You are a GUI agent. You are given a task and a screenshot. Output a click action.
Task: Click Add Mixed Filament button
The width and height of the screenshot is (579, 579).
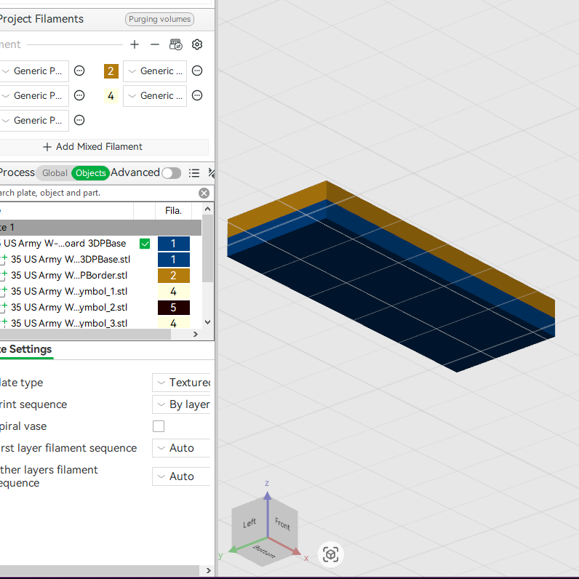92,147
